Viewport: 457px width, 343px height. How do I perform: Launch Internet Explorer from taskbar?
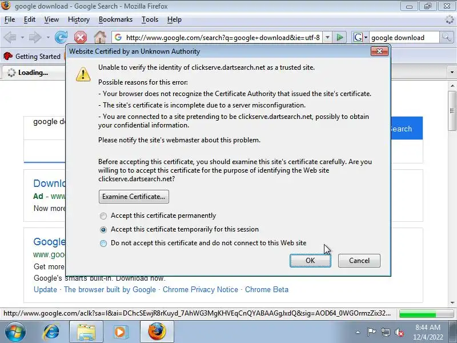point(51,332)
